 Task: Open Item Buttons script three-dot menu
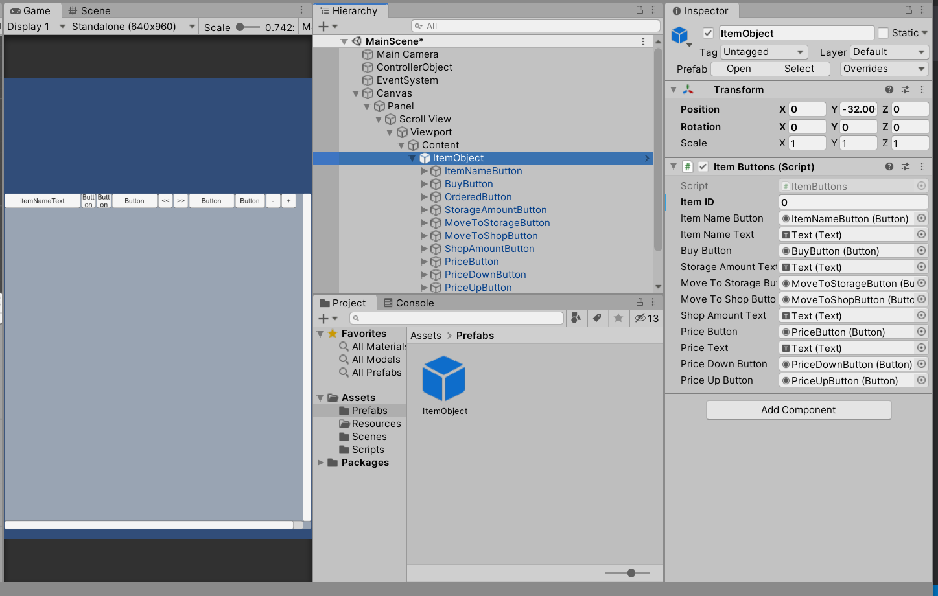[922, 166]
